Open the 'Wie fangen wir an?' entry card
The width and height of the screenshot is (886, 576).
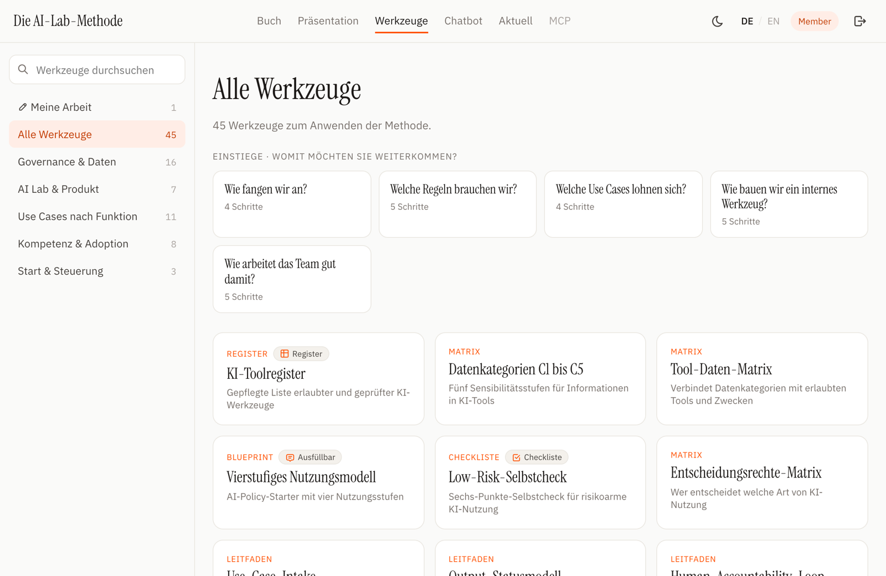[x=292, y=204]
